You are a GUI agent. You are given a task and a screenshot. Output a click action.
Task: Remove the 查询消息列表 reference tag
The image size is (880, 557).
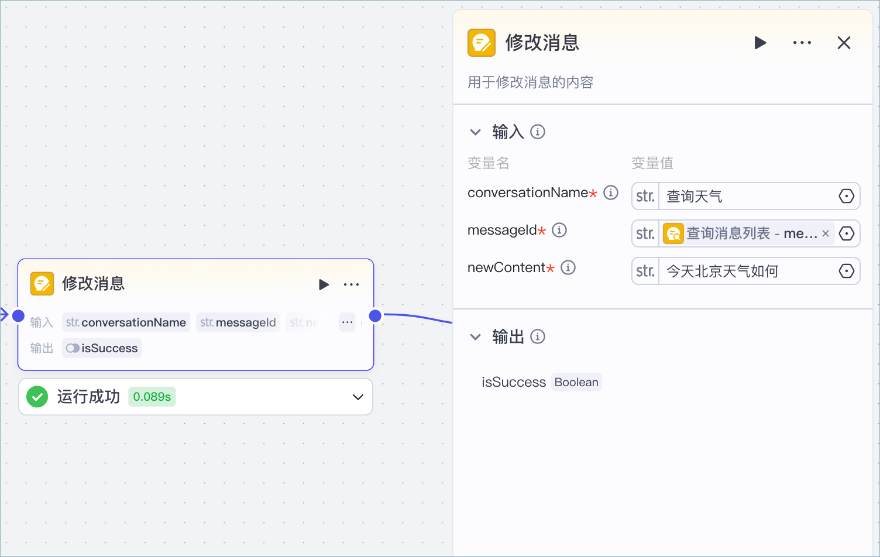[x=826, y=233]
